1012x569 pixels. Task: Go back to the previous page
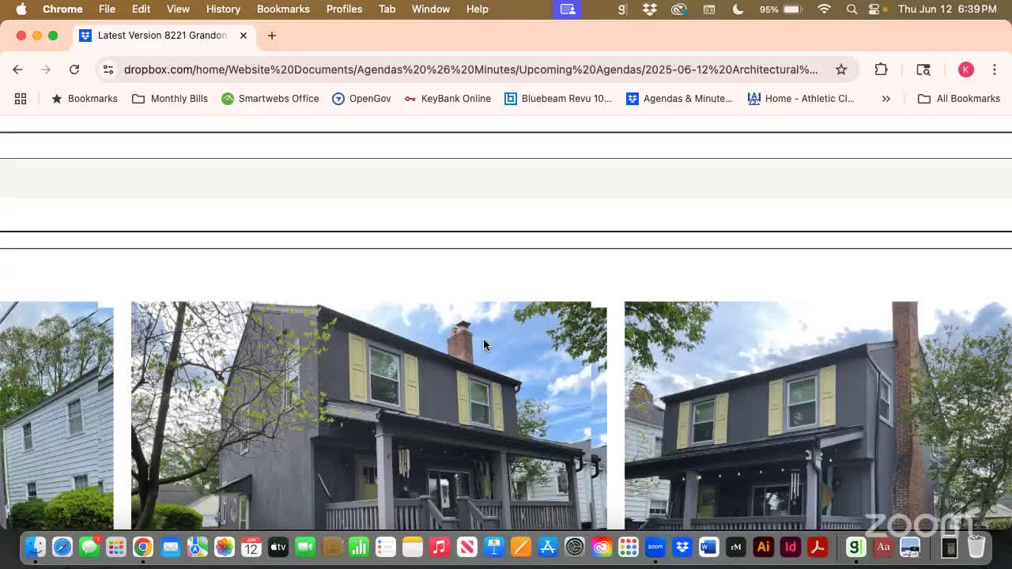pos(17,70)
